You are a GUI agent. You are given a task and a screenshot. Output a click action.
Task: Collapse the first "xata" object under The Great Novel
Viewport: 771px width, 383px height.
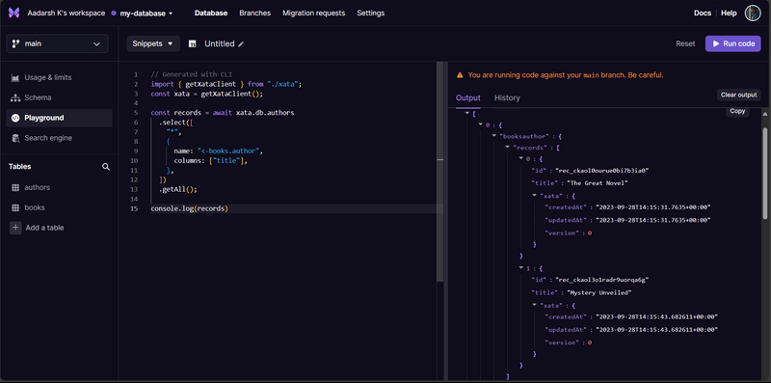click(535, 196)
